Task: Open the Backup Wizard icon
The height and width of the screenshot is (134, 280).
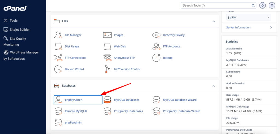Action: point(58,69)
